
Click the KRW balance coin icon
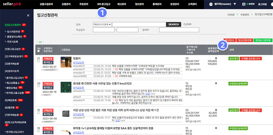pyautogui.click(x=244, y=4)
